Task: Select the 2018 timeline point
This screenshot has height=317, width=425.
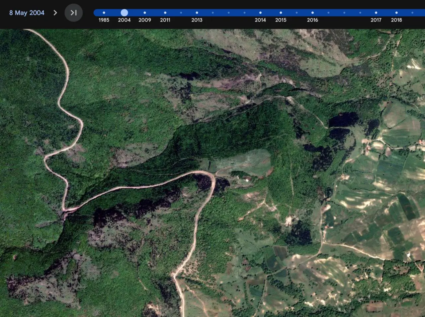Action: pyautogui.click(x=396, y=13)
